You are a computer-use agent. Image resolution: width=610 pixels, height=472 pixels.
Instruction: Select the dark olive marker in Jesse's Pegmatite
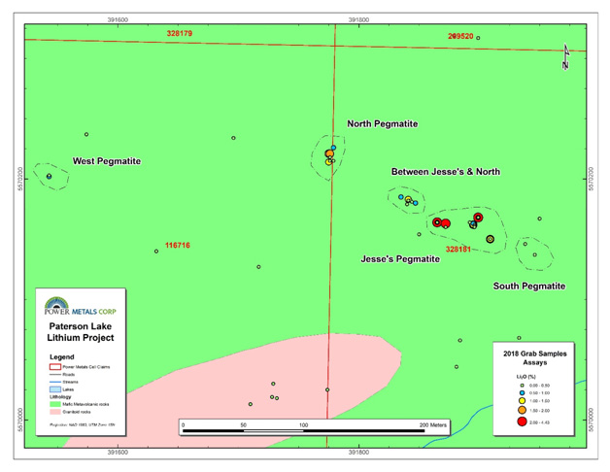[491, 239]
